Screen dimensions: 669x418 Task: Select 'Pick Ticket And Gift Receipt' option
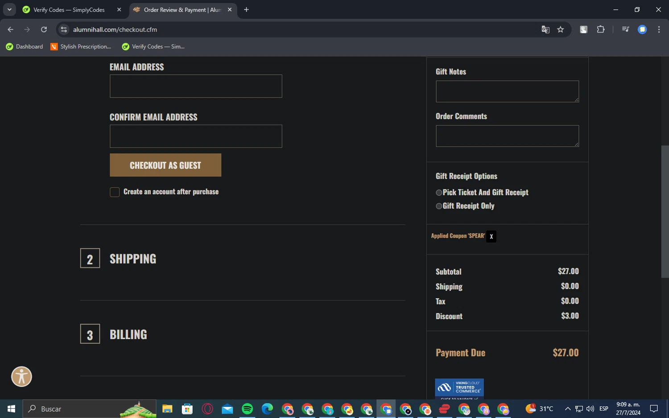tap(439, 193)
